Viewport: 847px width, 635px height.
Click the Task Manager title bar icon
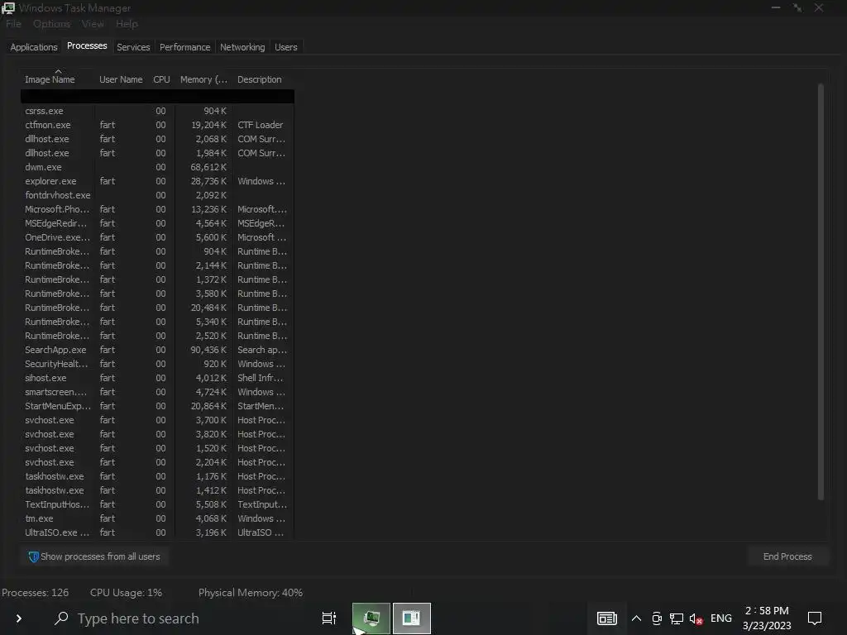pos(8,7)
